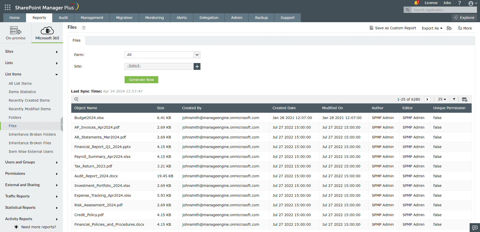Open the search magnifier in the report table
The height and width of the screenshot is (232, 480).
tap(76, 99)
